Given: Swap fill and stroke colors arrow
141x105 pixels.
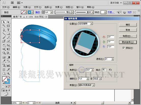Looking at the screenshot, I should point(9,77).
